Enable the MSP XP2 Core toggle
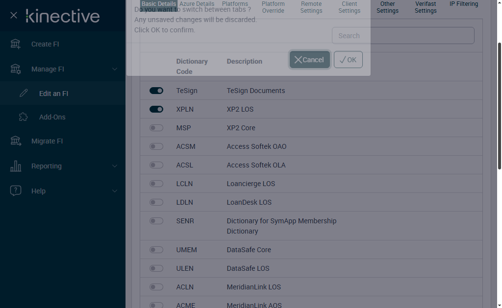 click(x=156, y=128)
